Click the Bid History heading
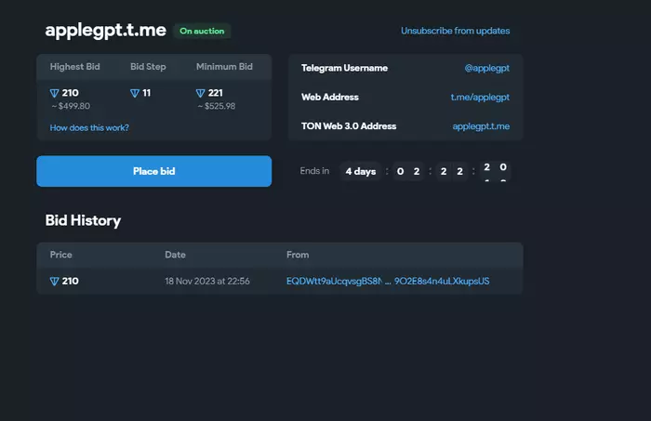The width and height of the screenshot is (651, 421). tap(83, 220)
